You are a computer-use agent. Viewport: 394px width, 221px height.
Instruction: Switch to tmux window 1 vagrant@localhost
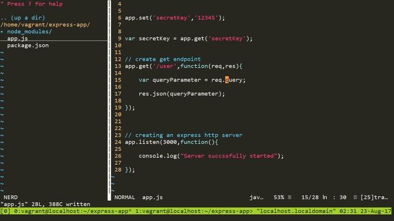click(194, 211)
